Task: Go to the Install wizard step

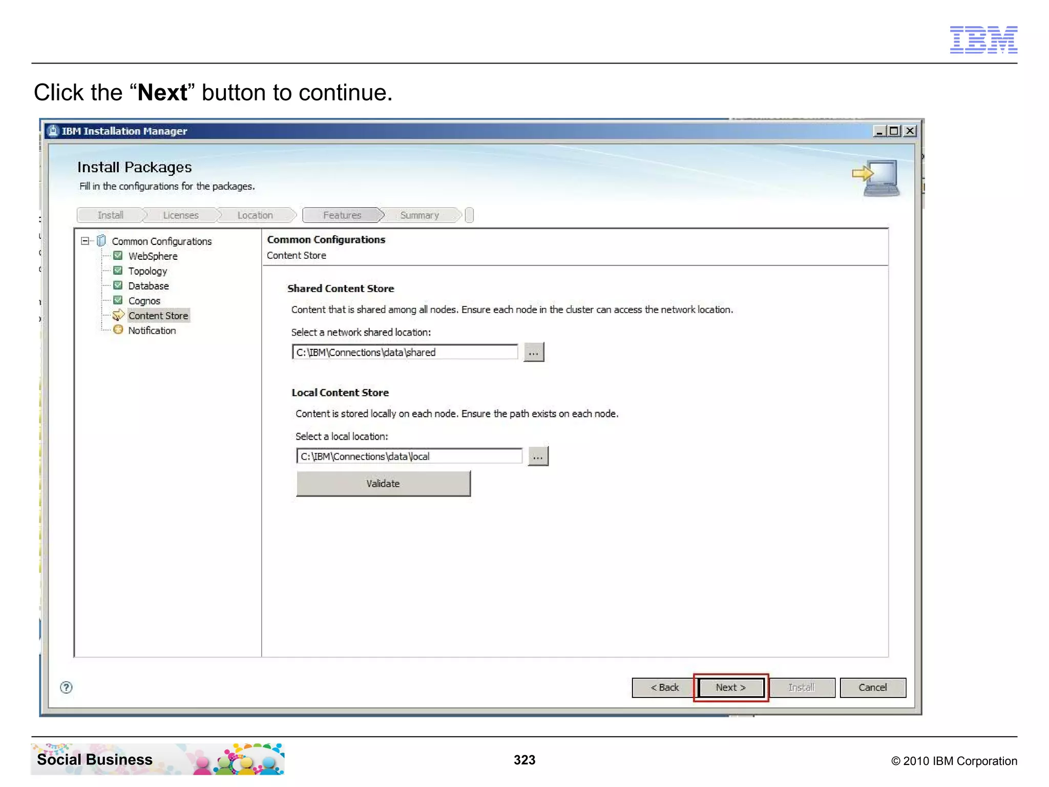Action: (x=110, y=215)
